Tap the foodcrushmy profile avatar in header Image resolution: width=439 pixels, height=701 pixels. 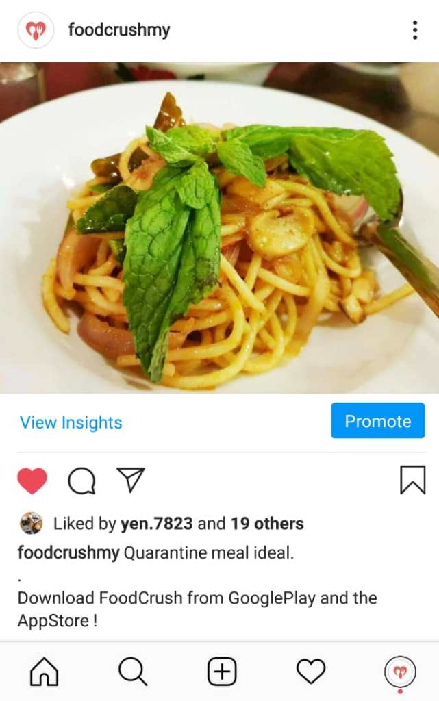tap(36, 30)
